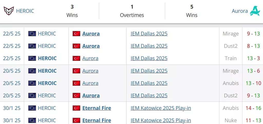The width and height of the screenshot is (263, 124).
Task: Click EU flag in the Nuke match row
Action: click(x=32, y=120)
